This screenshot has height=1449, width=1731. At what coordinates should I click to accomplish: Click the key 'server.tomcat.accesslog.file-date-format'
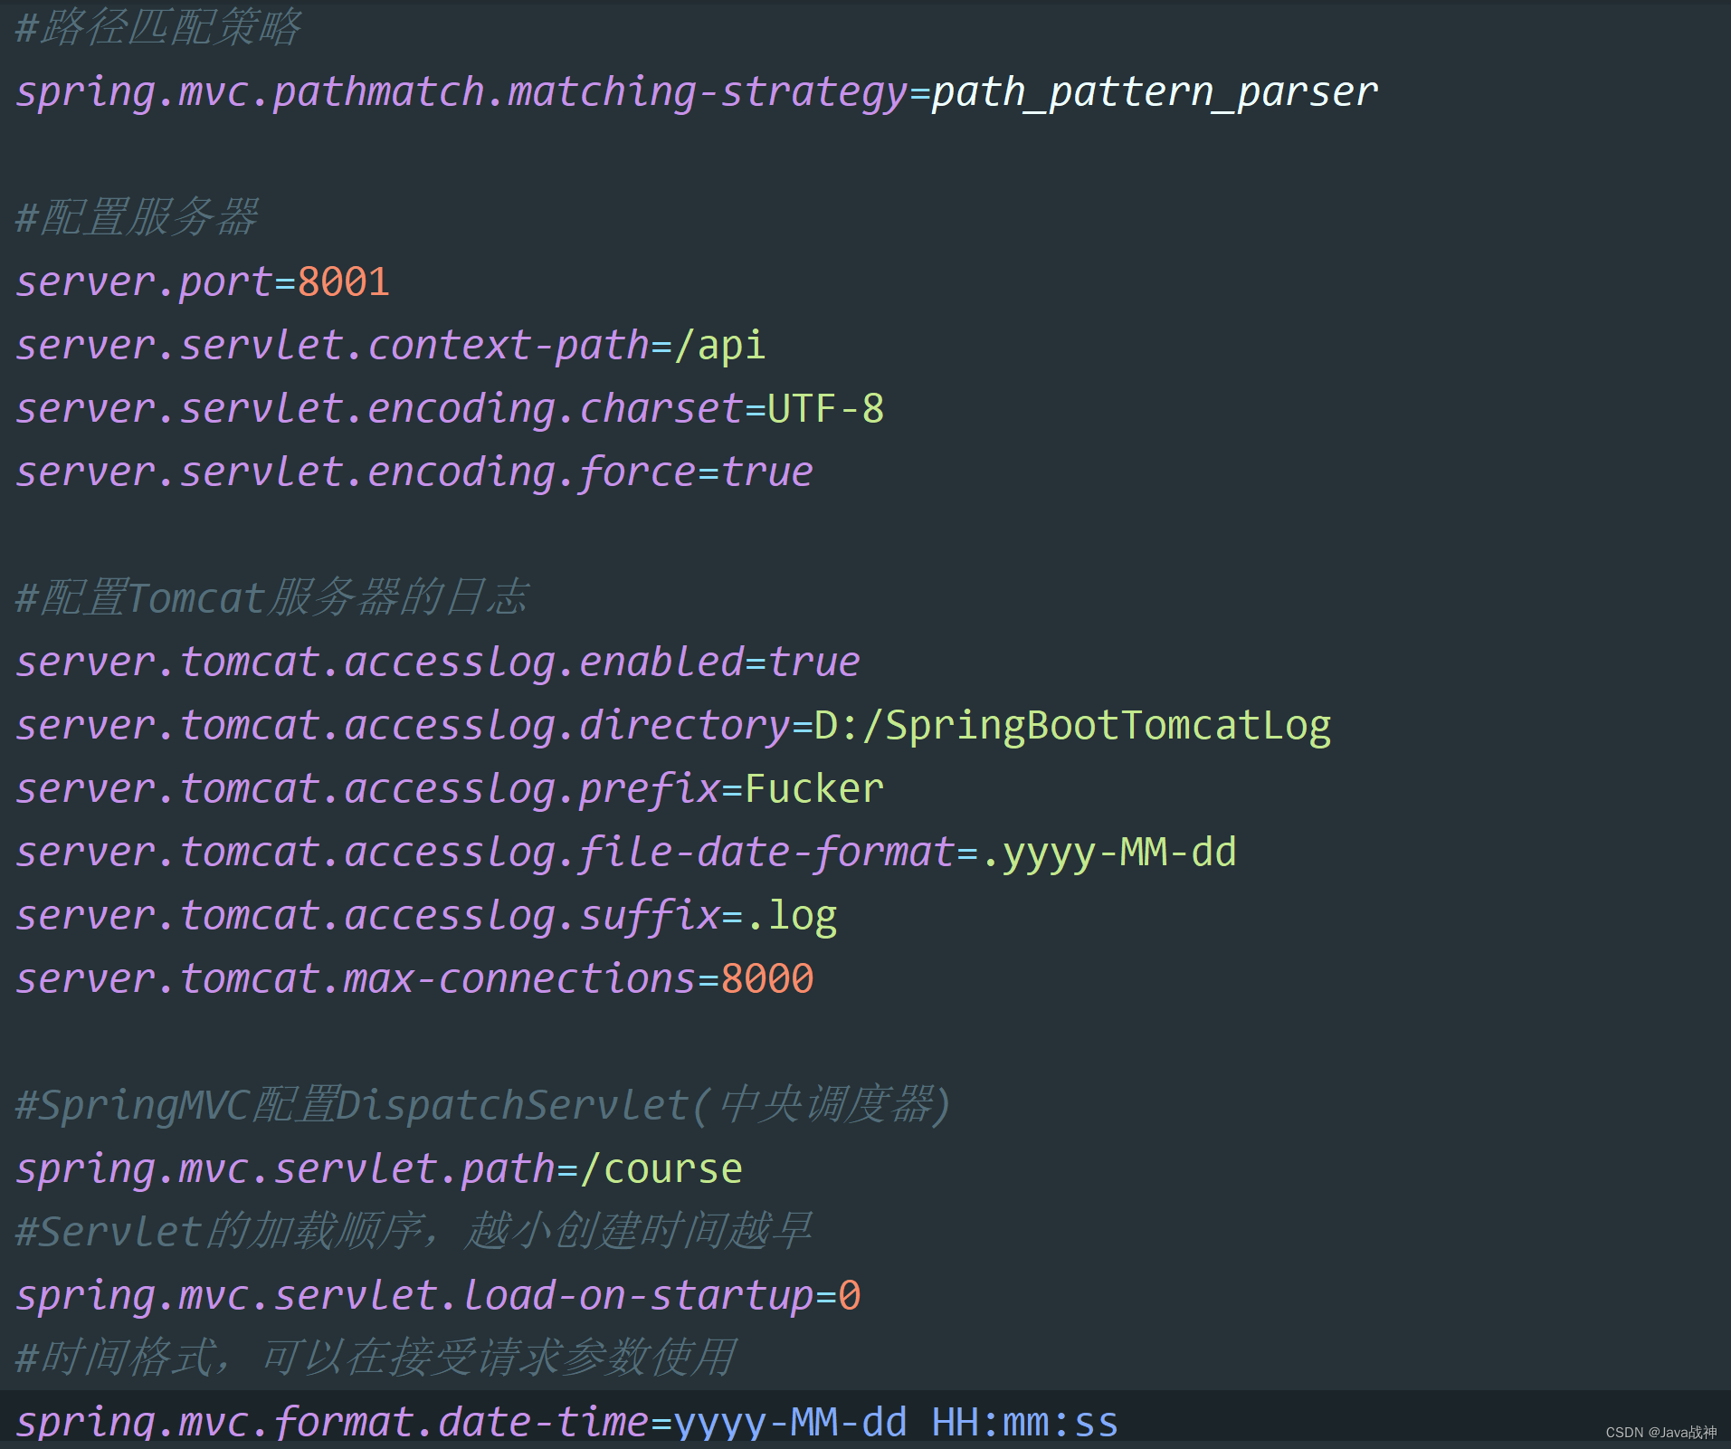[x=485, y=853]
